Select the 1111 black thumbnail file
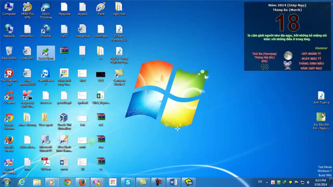333x187 pixels. (101, 75)
